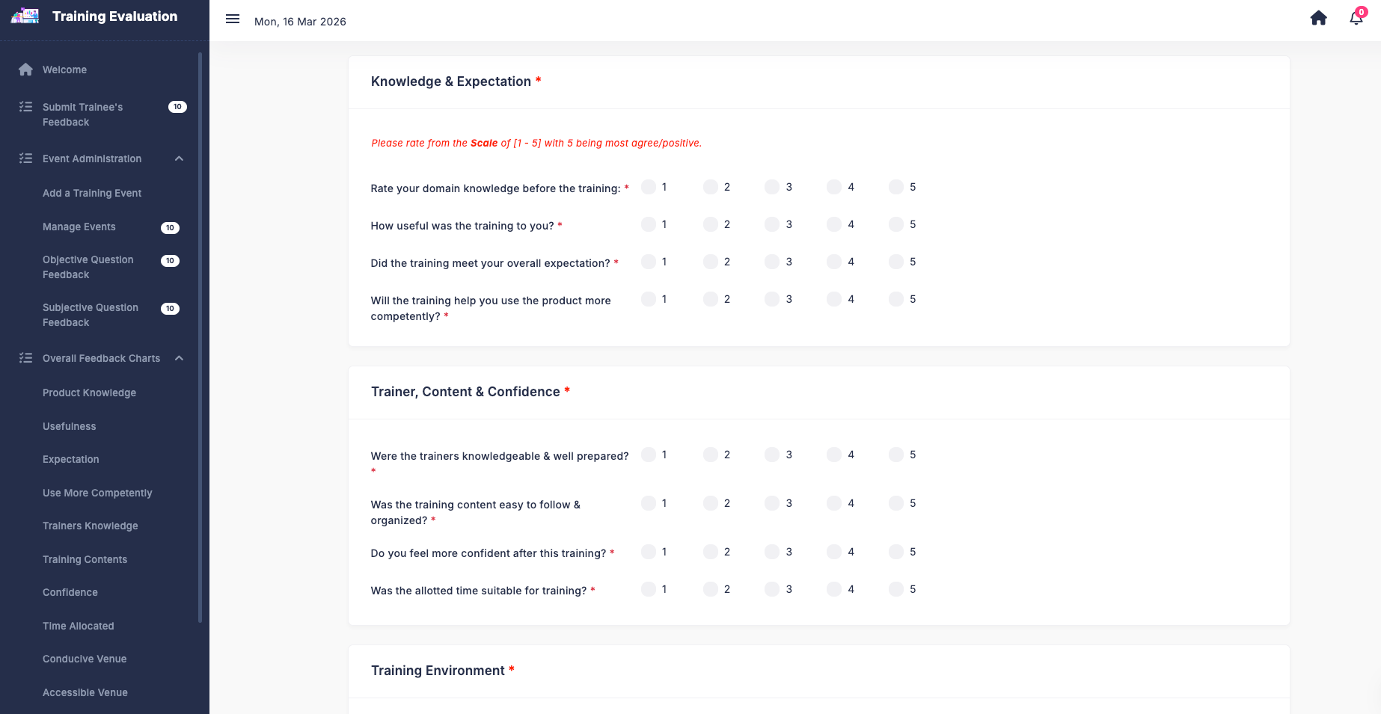
Task: Collapse the Overall Feedback Charts chevron
Action: (179, 358)
